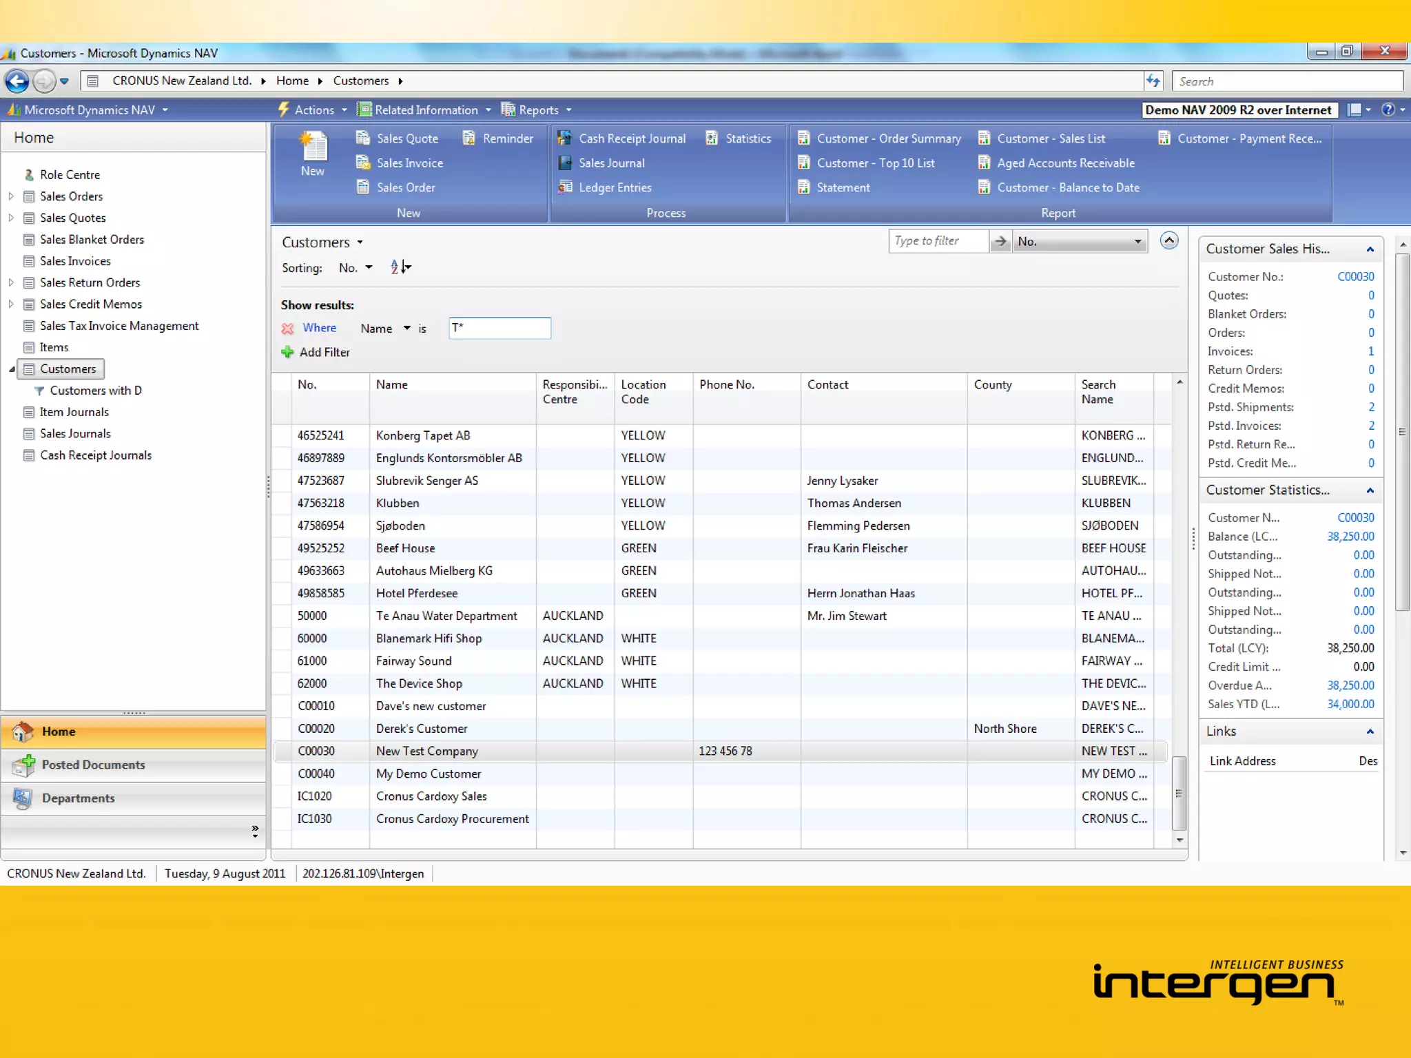Collapse the Customers tree node
This screenshot has height=1058, width=1411.
[12, 369]
